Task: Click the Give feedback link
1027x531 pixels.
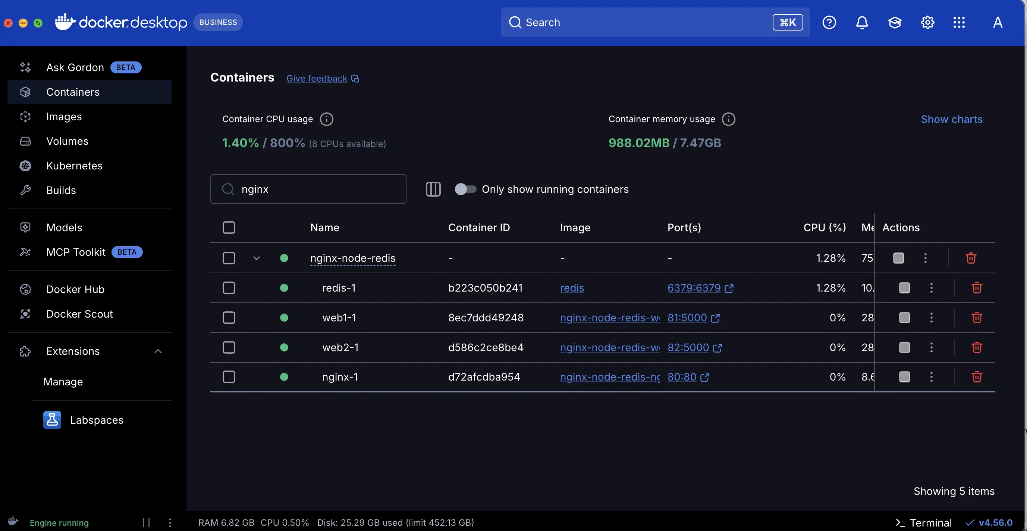Action: pyautogui.click(x=317, y=78)
